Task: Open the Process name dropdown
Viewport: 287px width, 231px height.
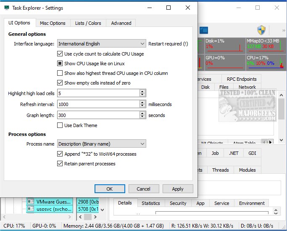Action: (x=101, y=144)
